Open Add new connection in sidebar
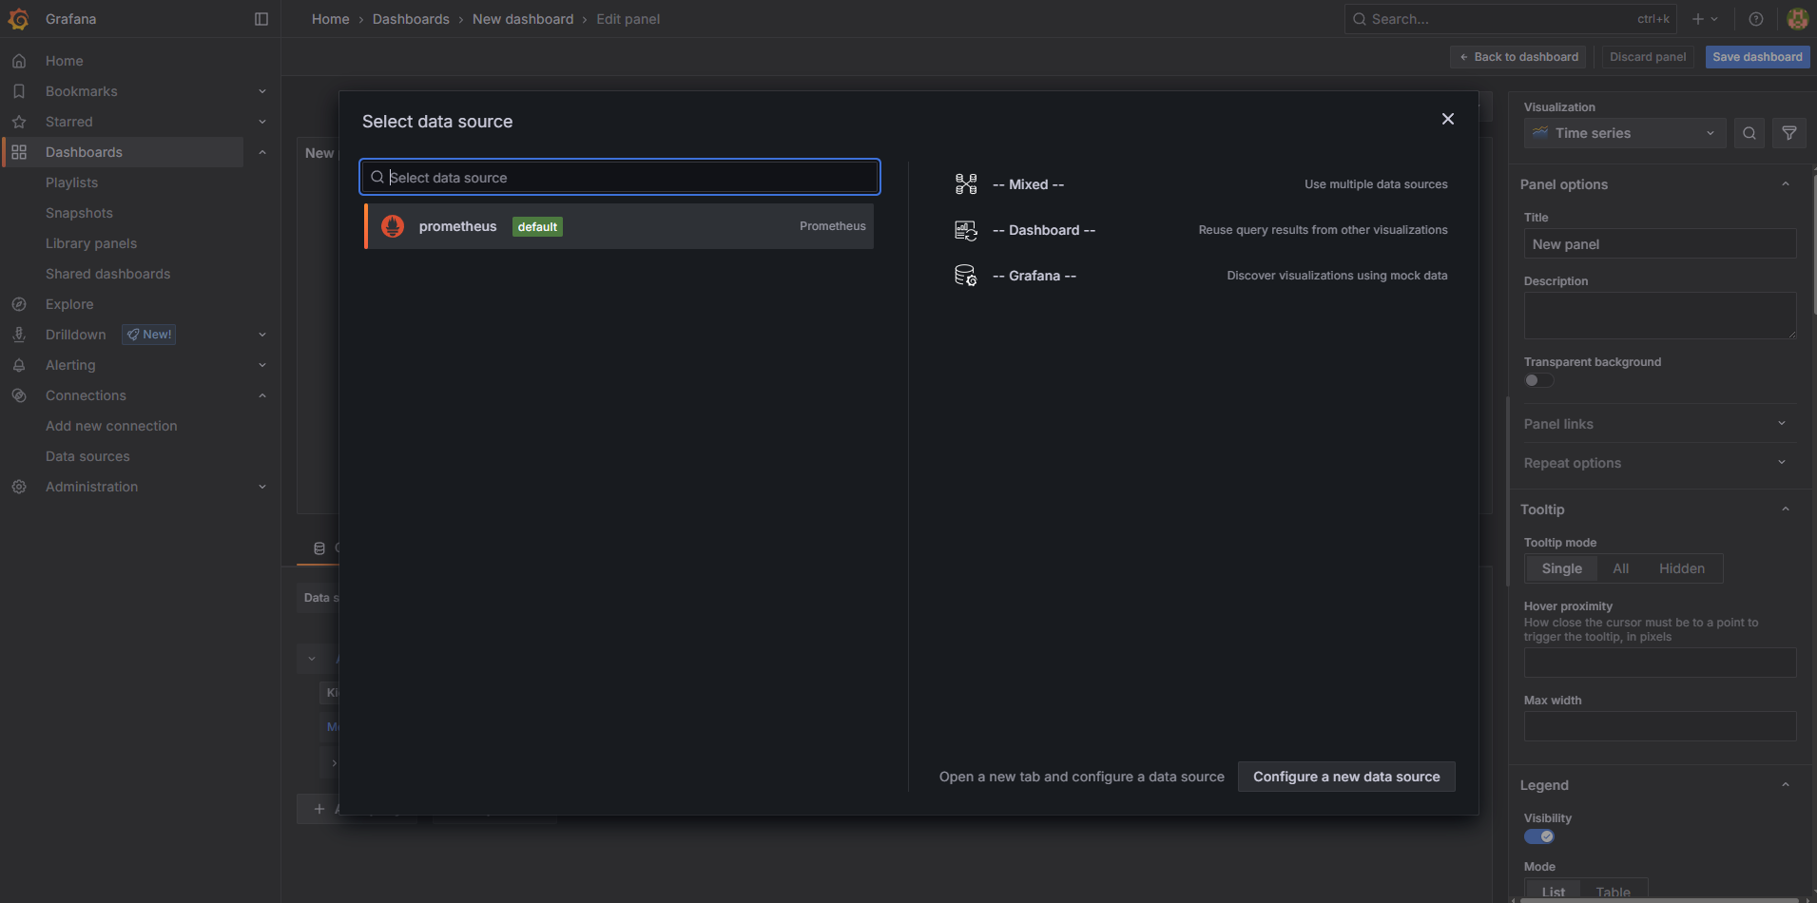This screenshot has width=1817, height=903. pos(111,426)
